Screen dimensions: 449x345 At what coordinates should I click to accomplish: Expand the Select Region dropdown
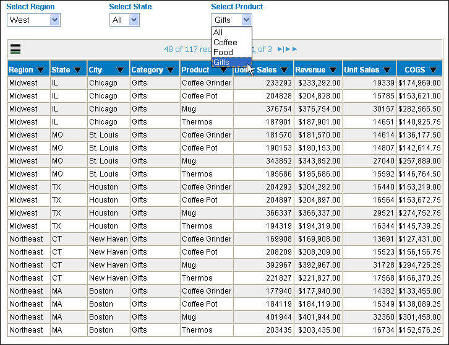click(54, 20)
